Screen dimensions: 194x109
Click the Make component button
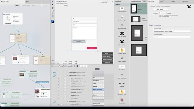pos(107,59)
